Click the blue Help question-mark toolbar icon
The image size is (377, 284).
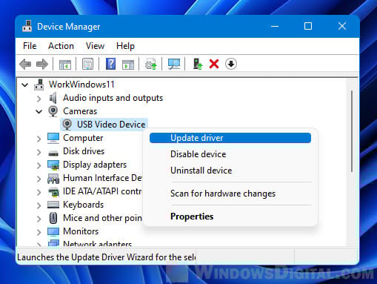pyautogui.click(x=110, y=64)
